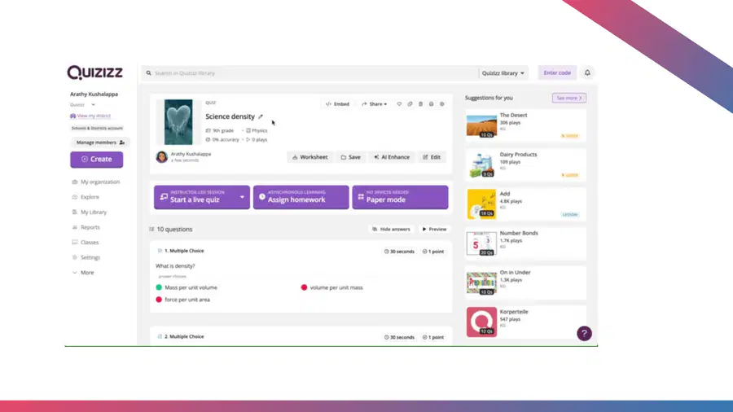Viewport: 733px width, 412px height.
Task: Open the Share dropdown
Action: click(x=375, y=104)
